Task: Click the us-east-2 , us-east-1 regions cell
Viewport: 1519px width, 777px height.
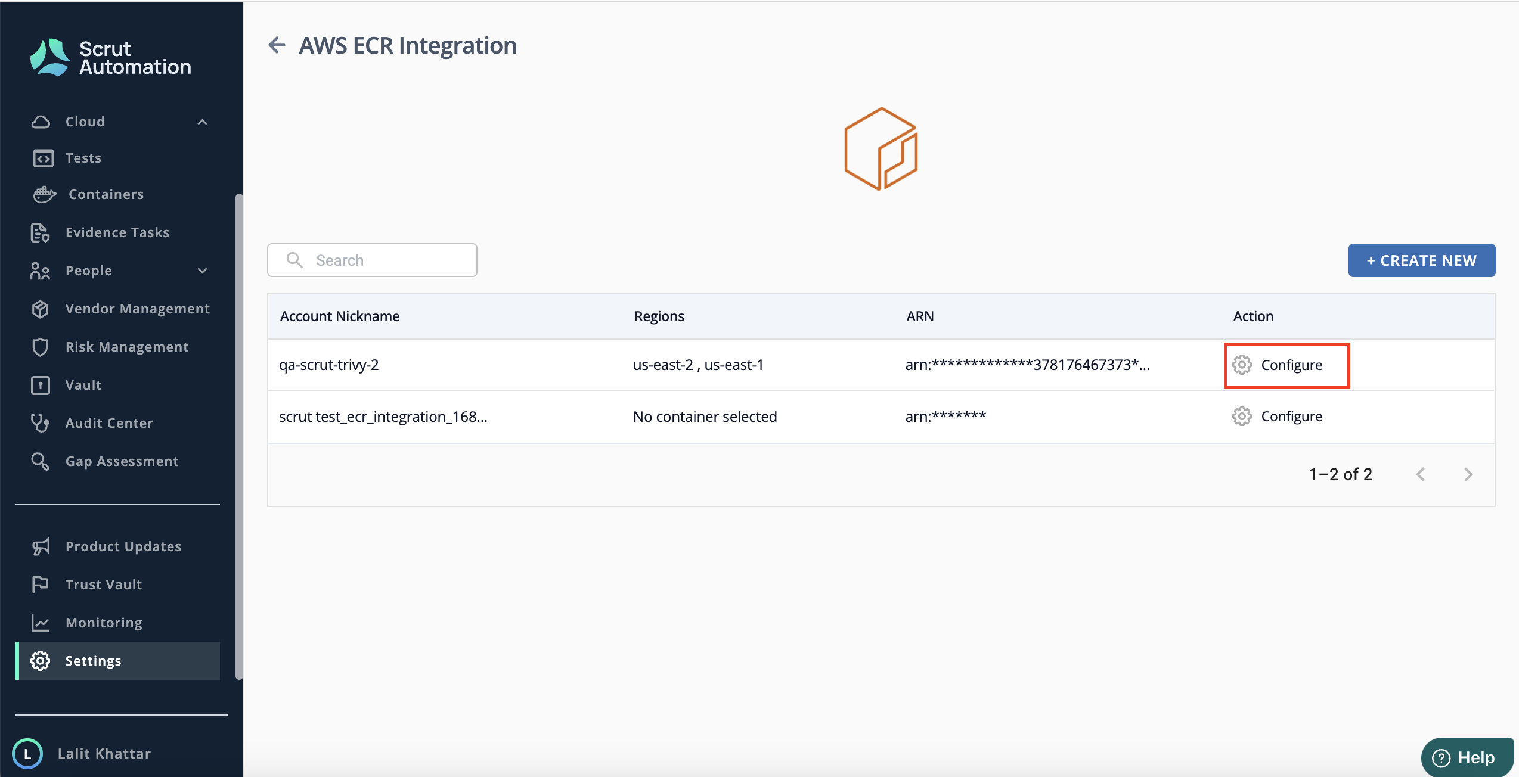Action: tap(698, 365)
